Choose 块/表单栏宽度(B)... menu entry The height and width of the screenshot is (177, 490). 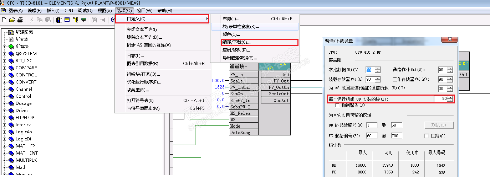tap(255, 27)
